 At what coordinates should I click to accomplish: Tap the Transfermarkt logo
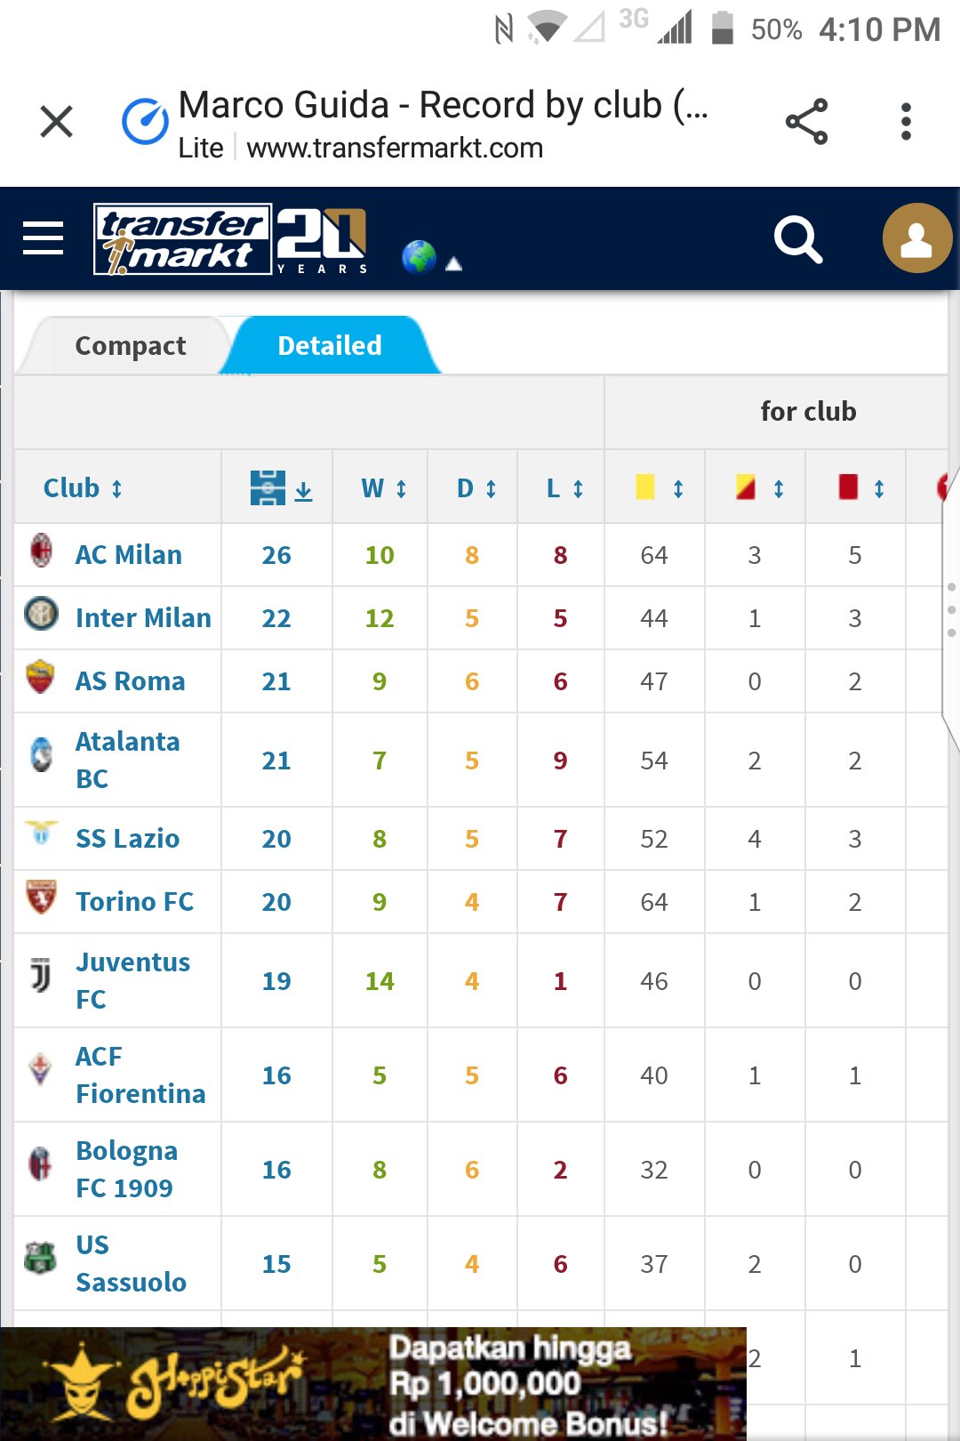[x=183, y=239]
